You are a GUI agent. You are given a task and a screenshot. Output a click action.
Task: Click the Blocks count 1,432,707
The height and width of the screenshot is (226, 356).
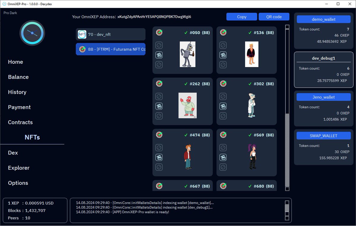[35, 211]
